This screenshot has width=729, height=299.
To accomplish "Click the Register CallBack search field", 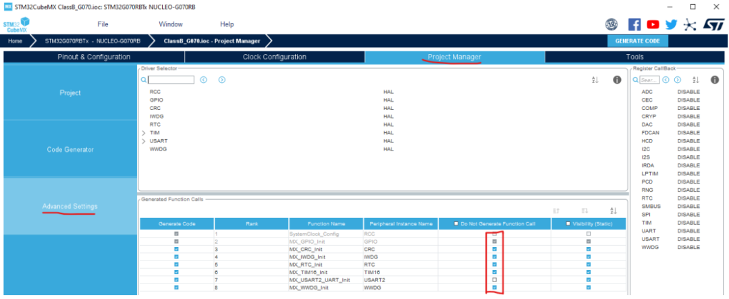I will pyautogui.click(x=649, y=80).
